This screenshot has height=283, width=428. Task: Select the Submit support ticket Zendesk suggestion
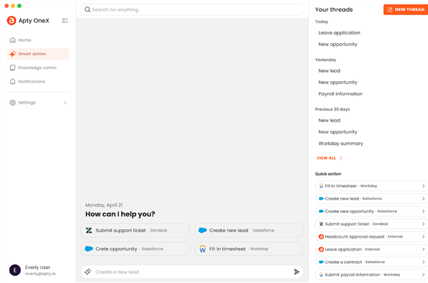(x=135, y=230)
